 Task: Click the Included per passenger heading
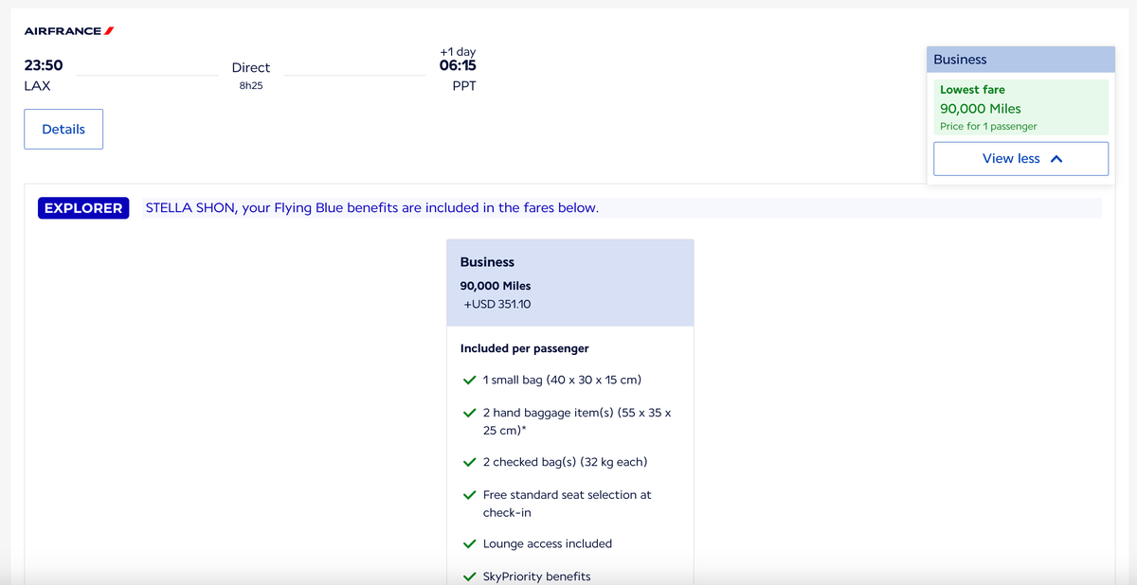pos(524,348)
